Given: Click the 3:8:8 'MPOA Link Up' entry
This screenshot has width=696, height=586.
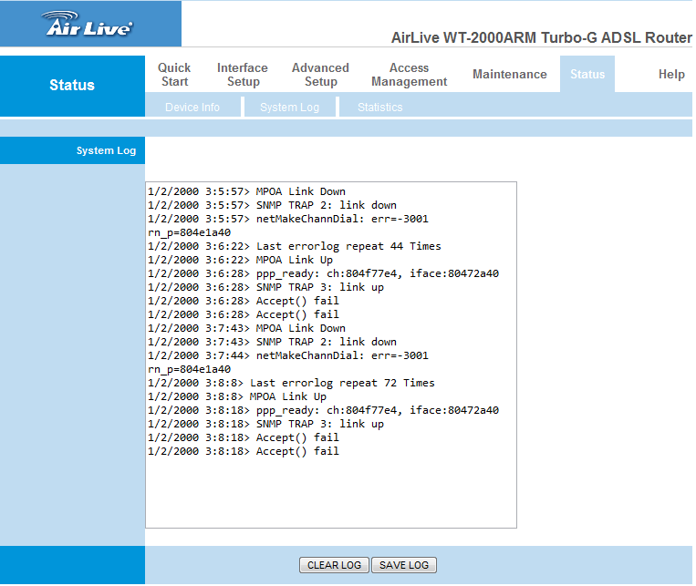Looking at the screenshot, I should 237,396.
